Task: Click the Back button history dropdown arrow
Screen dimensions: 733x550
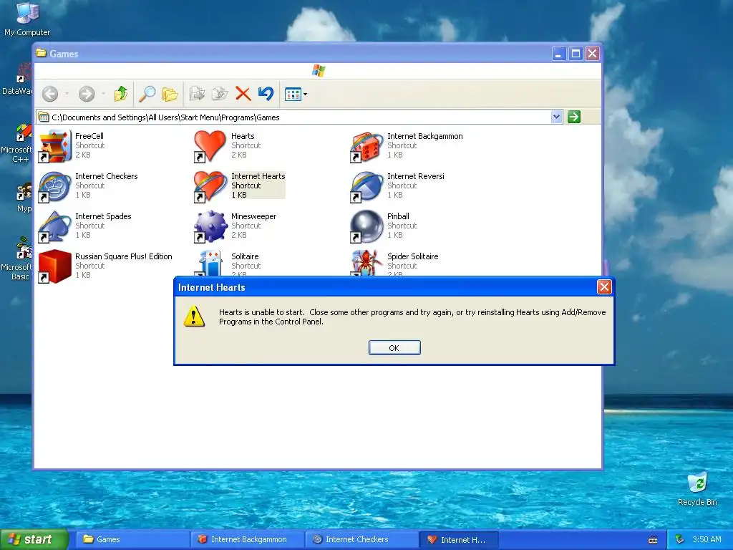Action: tap(67, 94)
